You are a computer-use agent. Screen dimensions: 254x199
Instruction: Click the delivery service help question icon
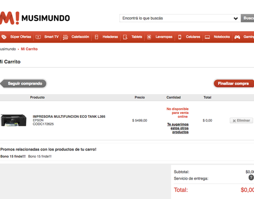[x=251, y=177]
